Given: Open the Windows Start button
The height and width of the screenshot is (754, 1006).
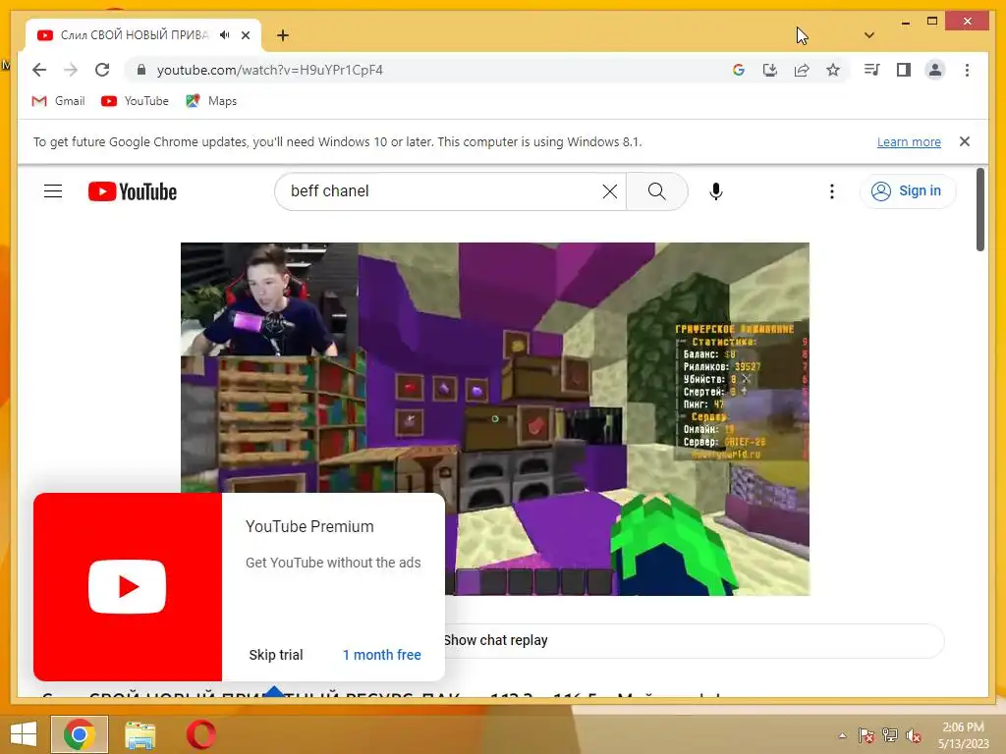Looking at the screenshot, I should (x=24, y=734).
